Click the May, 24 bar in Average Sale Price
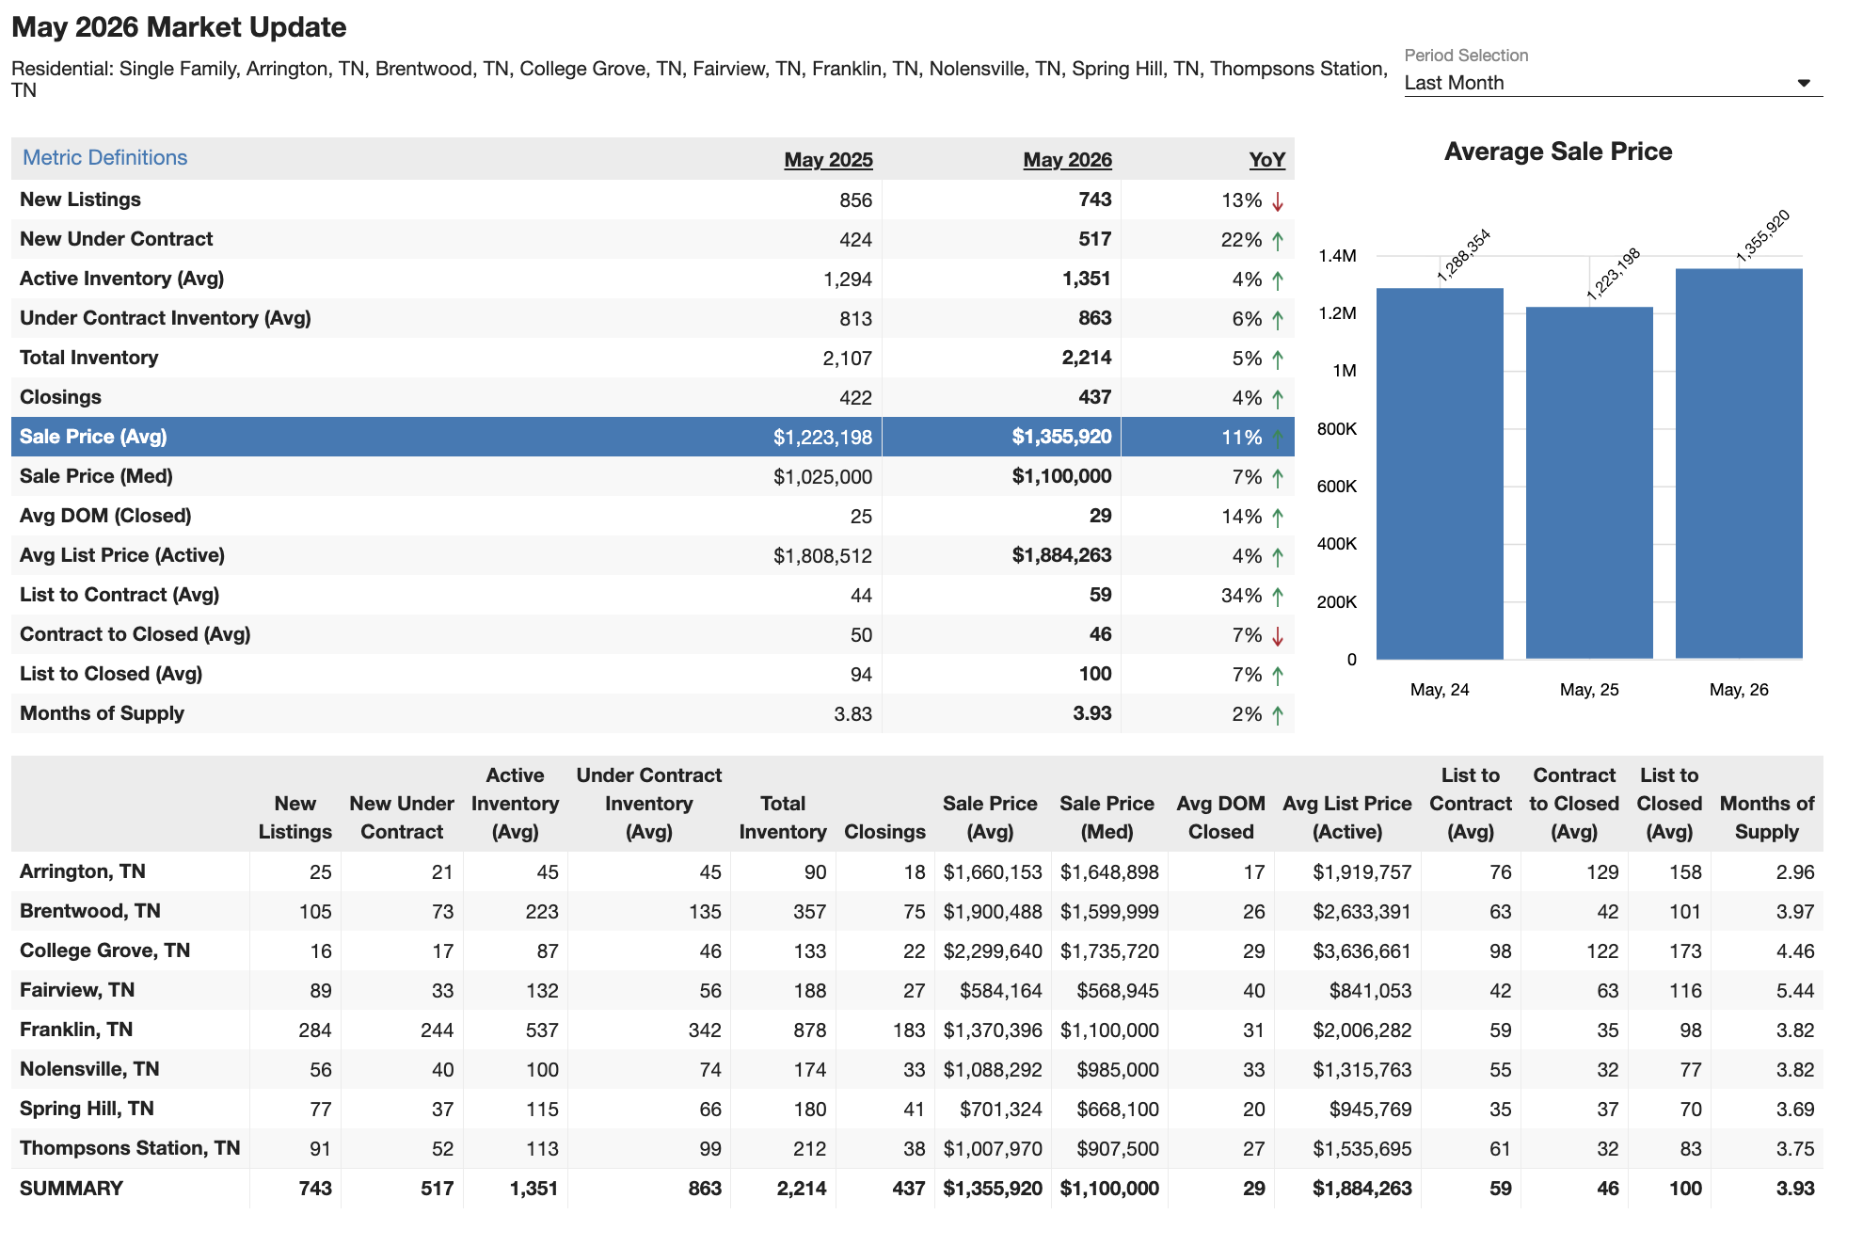This screenshot has height=1246, width=1863. pos(1440,473)
